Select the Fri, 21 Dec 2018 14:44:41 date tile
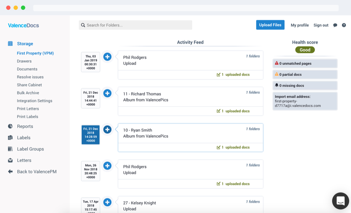This screenshot has width=351, height=213. point(91,99)
